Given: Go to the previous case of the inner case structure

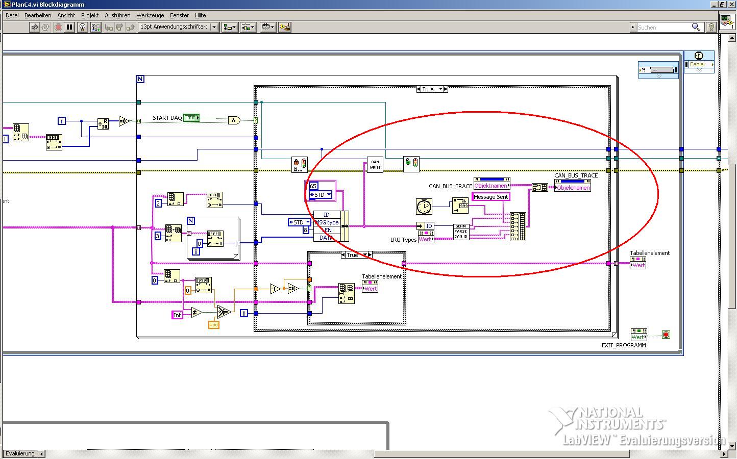Looking at the screenshot, I should point(343,255).
